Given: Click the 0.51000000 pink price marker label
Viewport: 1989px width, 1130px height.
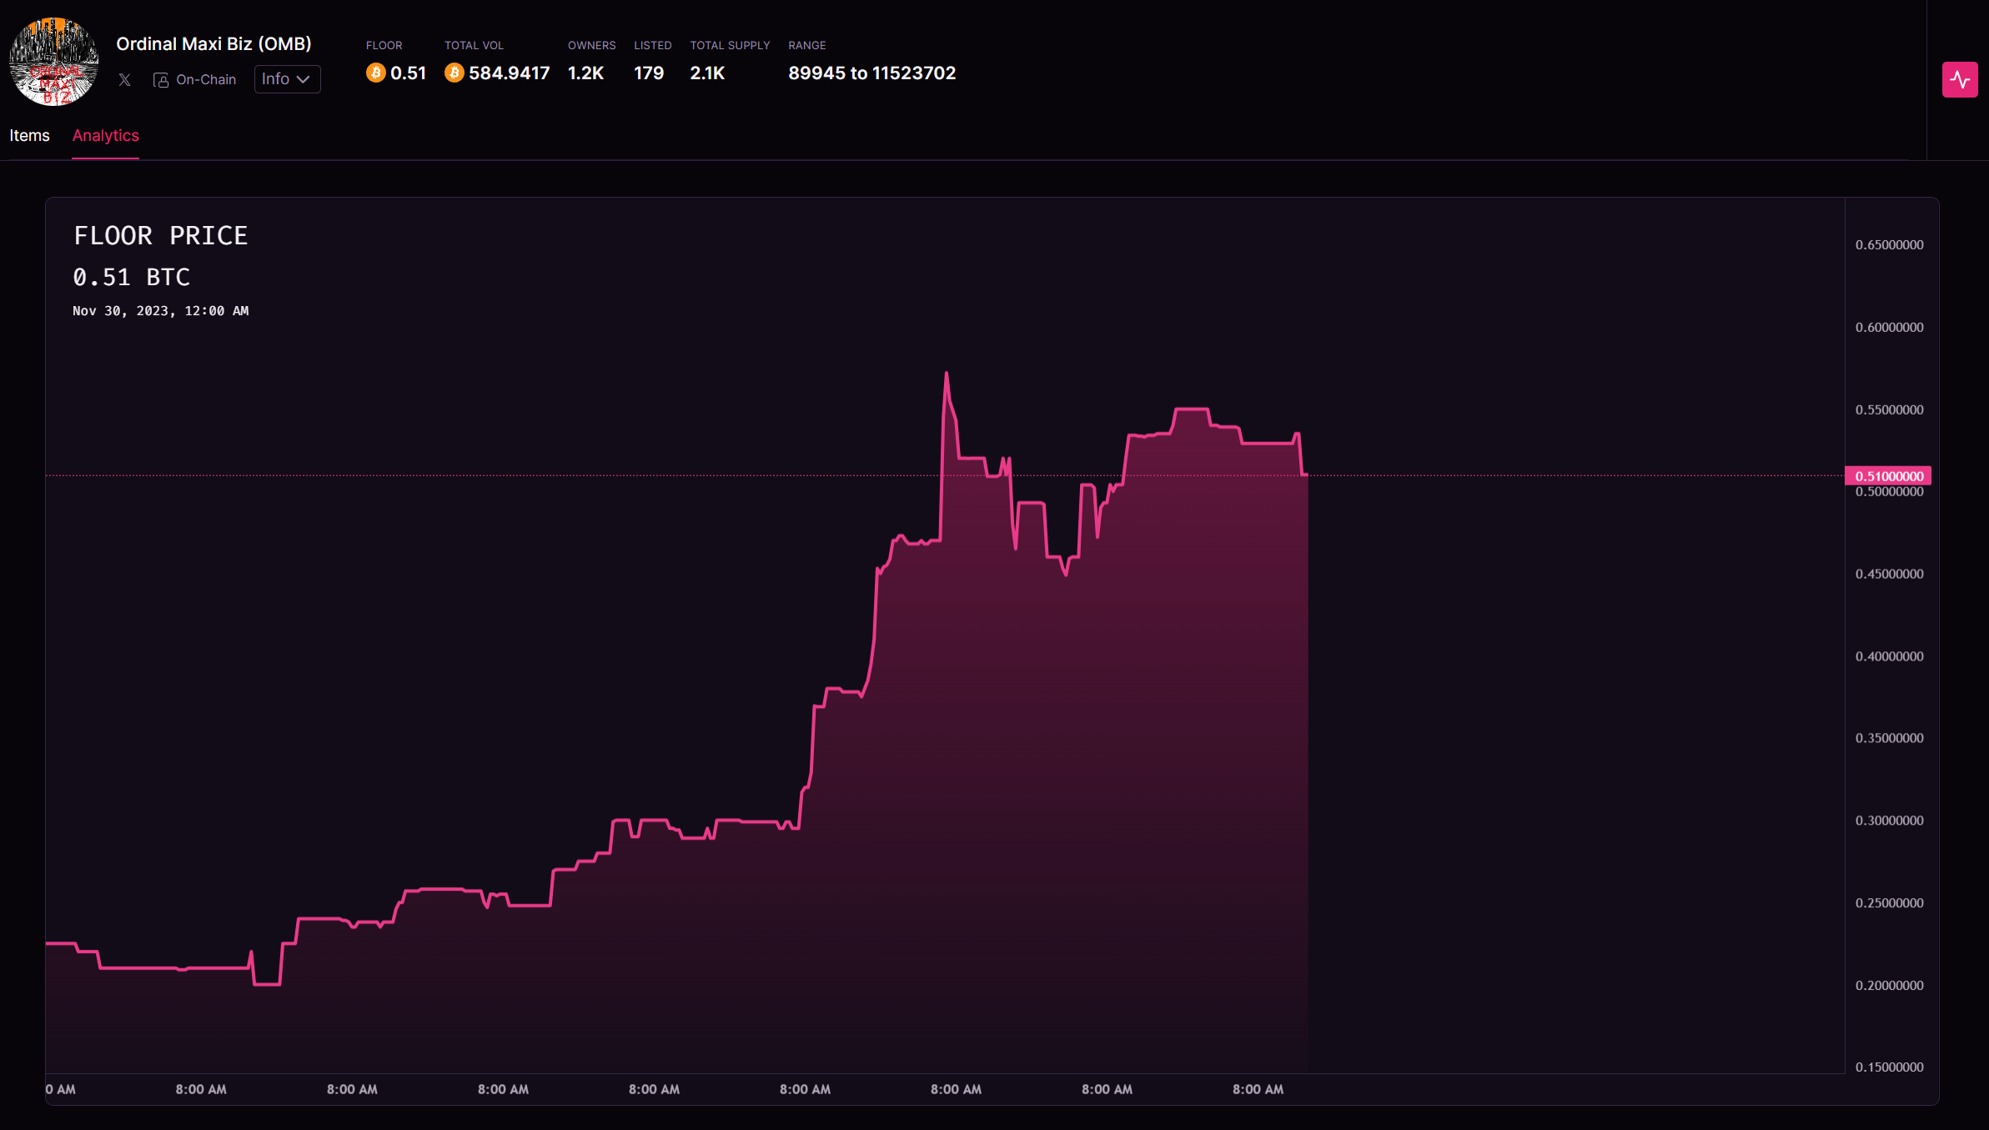Looking at the screenshot, I should point(1888,476).
